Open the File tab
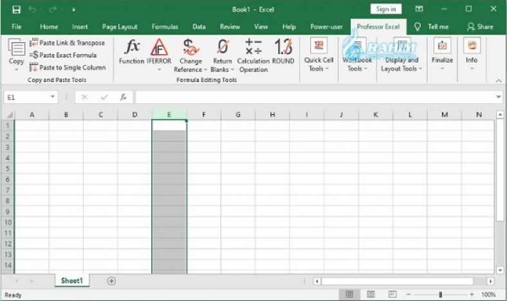507x301 pixels. 17,27
